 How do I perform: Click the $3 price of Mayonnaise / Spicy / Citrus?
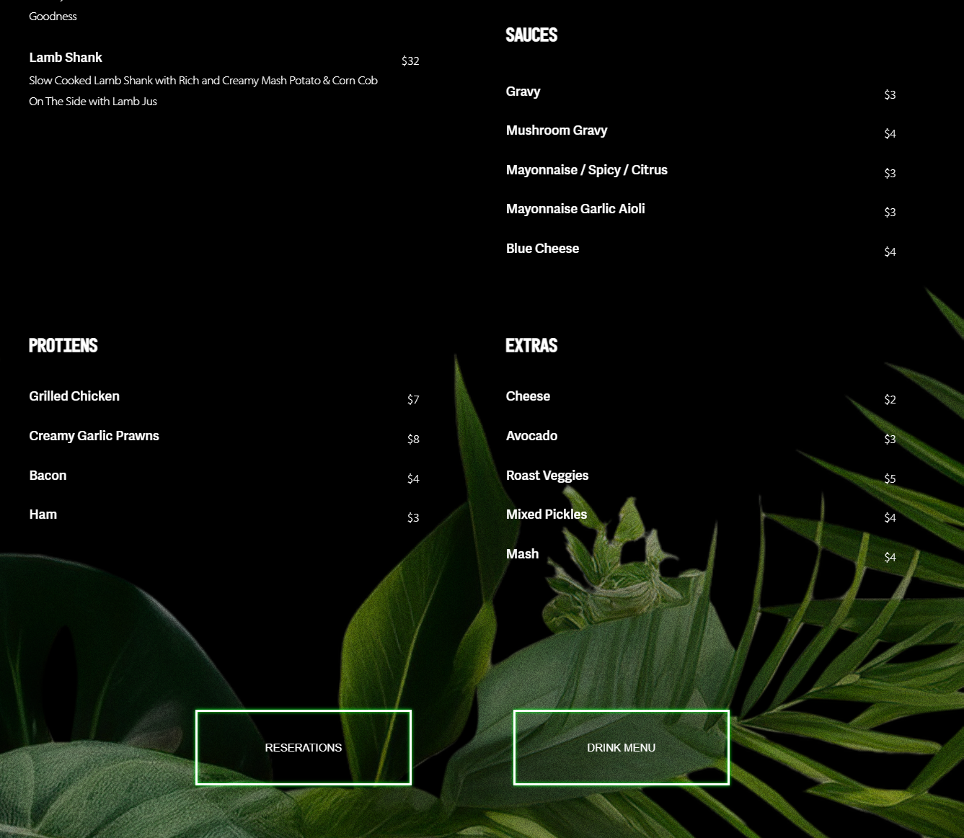click(890, 174)
